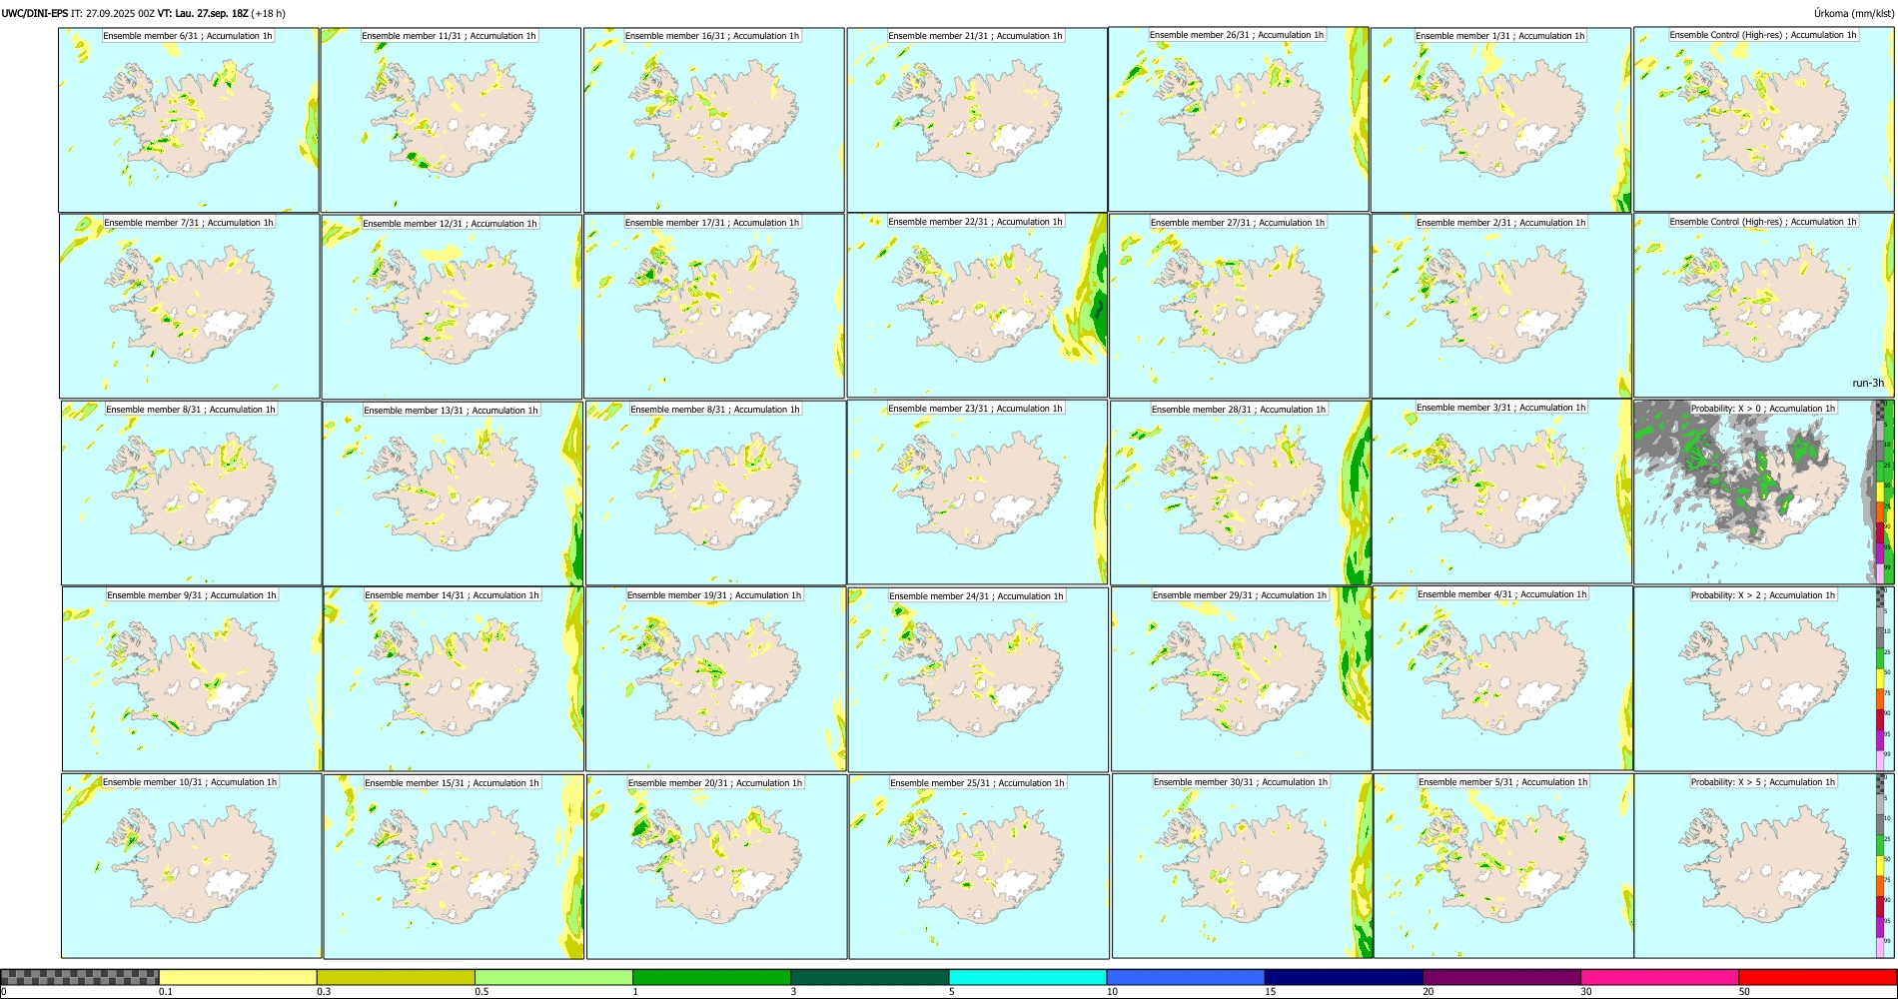Open the Ensemble member 24/31 precipitation map
Screen dimensions: 1898x999
pyautogui.click(x=979, y=679)
